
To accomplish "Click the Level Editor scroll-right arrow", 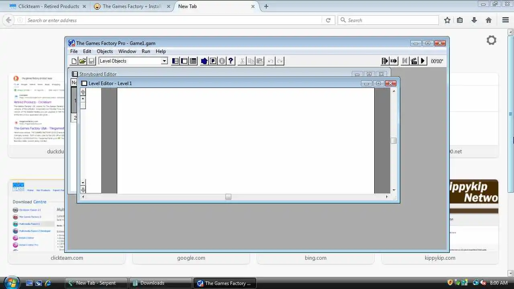I will coord(387,197).
